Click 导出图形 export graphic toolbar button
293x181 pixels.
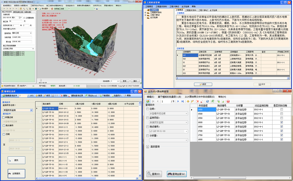44,8
